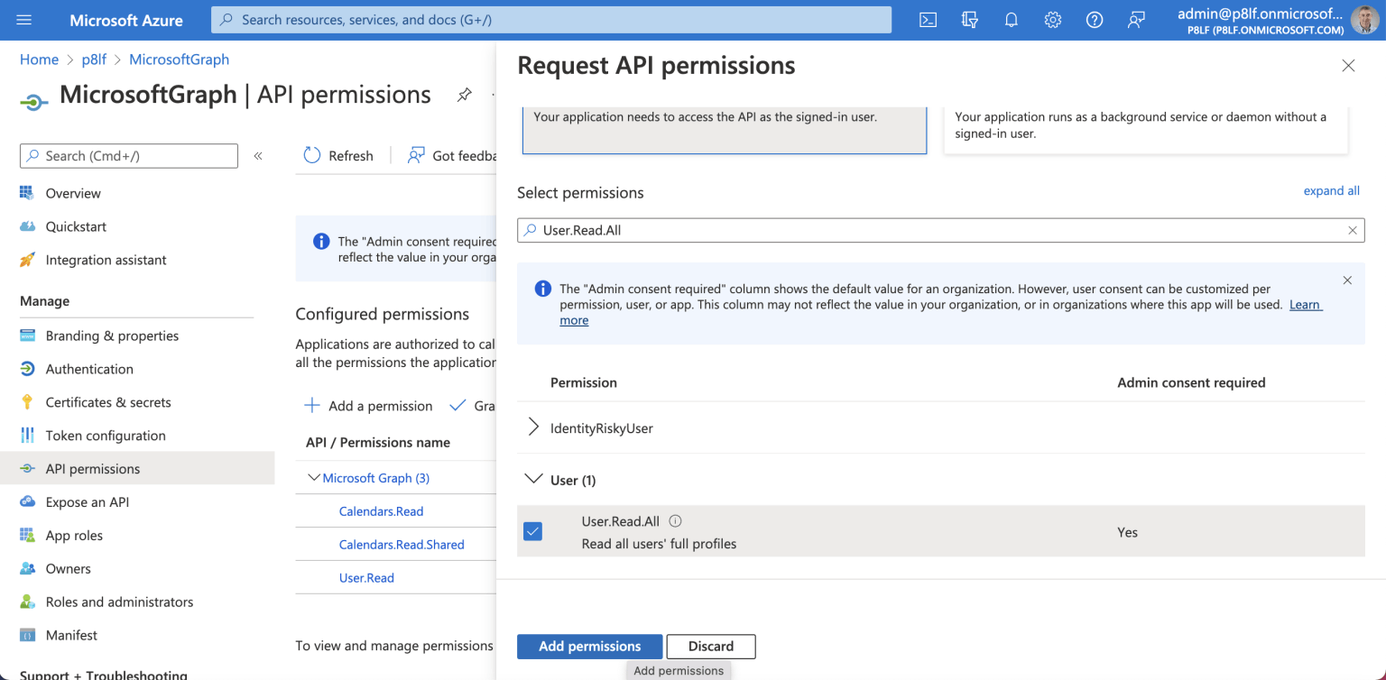The image size is (1386, 680).
Task: Pin the MicrosoftGraph API permissions page
Action: point(464,95)
